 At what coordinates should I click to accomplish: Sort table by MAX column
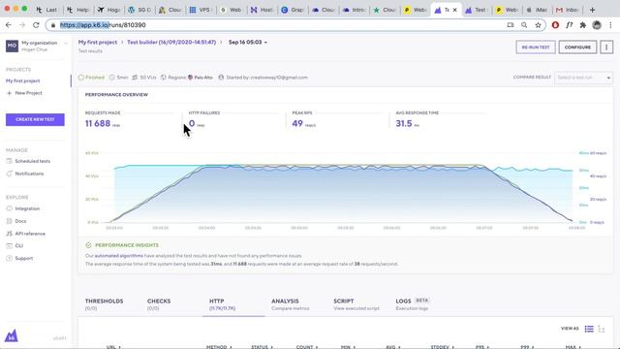[x=573, y=347]
